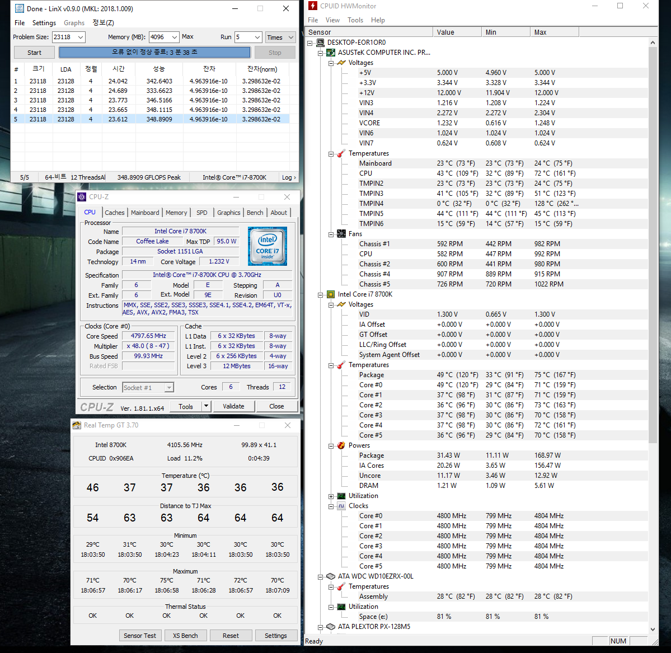Open the Memory (MB) dropdown in LinX
Screen dimensions: 671x653
[x=174, y=37]
